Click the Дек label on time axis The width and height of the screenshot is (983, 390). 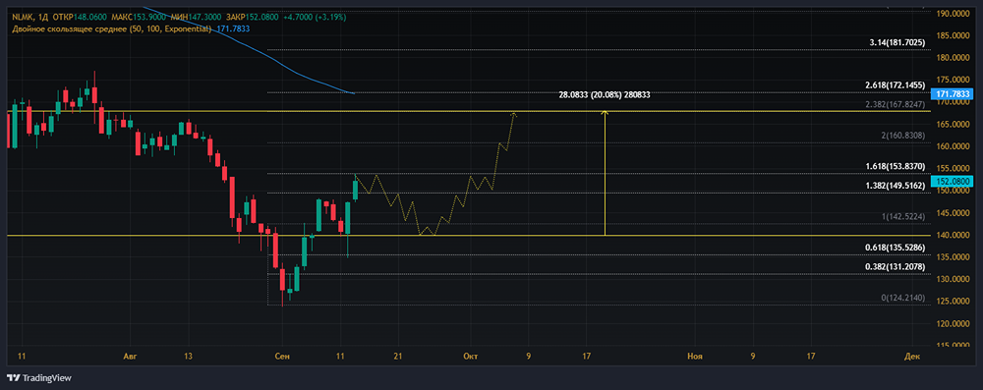click(x=912, y=357)
